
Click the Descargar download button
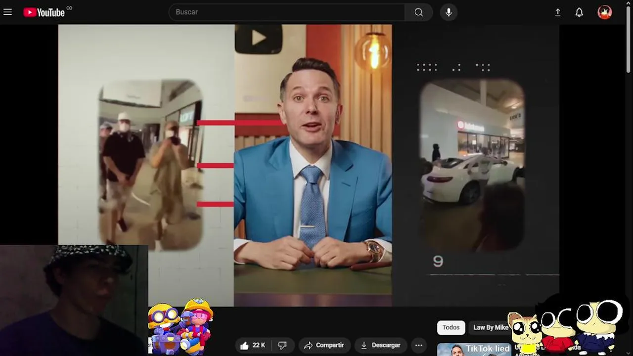click(381, 345)
